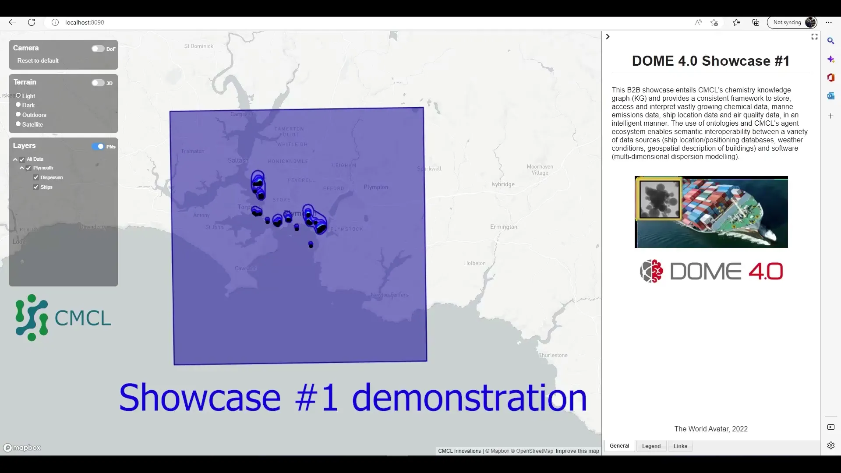Click the Moorhaven Village map label
The width and height of the screenshot is (841, 473).
(540, 170)
